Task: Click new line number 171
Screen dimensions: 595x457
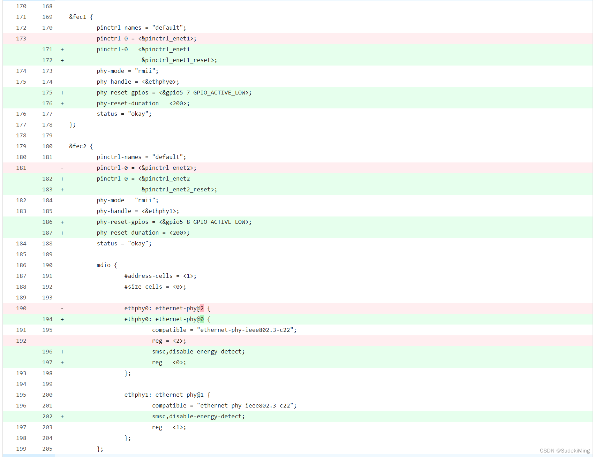Action: tap(47, 49)
